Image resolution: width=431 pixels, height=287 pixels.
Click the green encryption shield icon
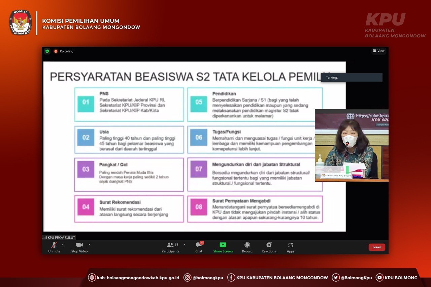click(x=47, y=51)
